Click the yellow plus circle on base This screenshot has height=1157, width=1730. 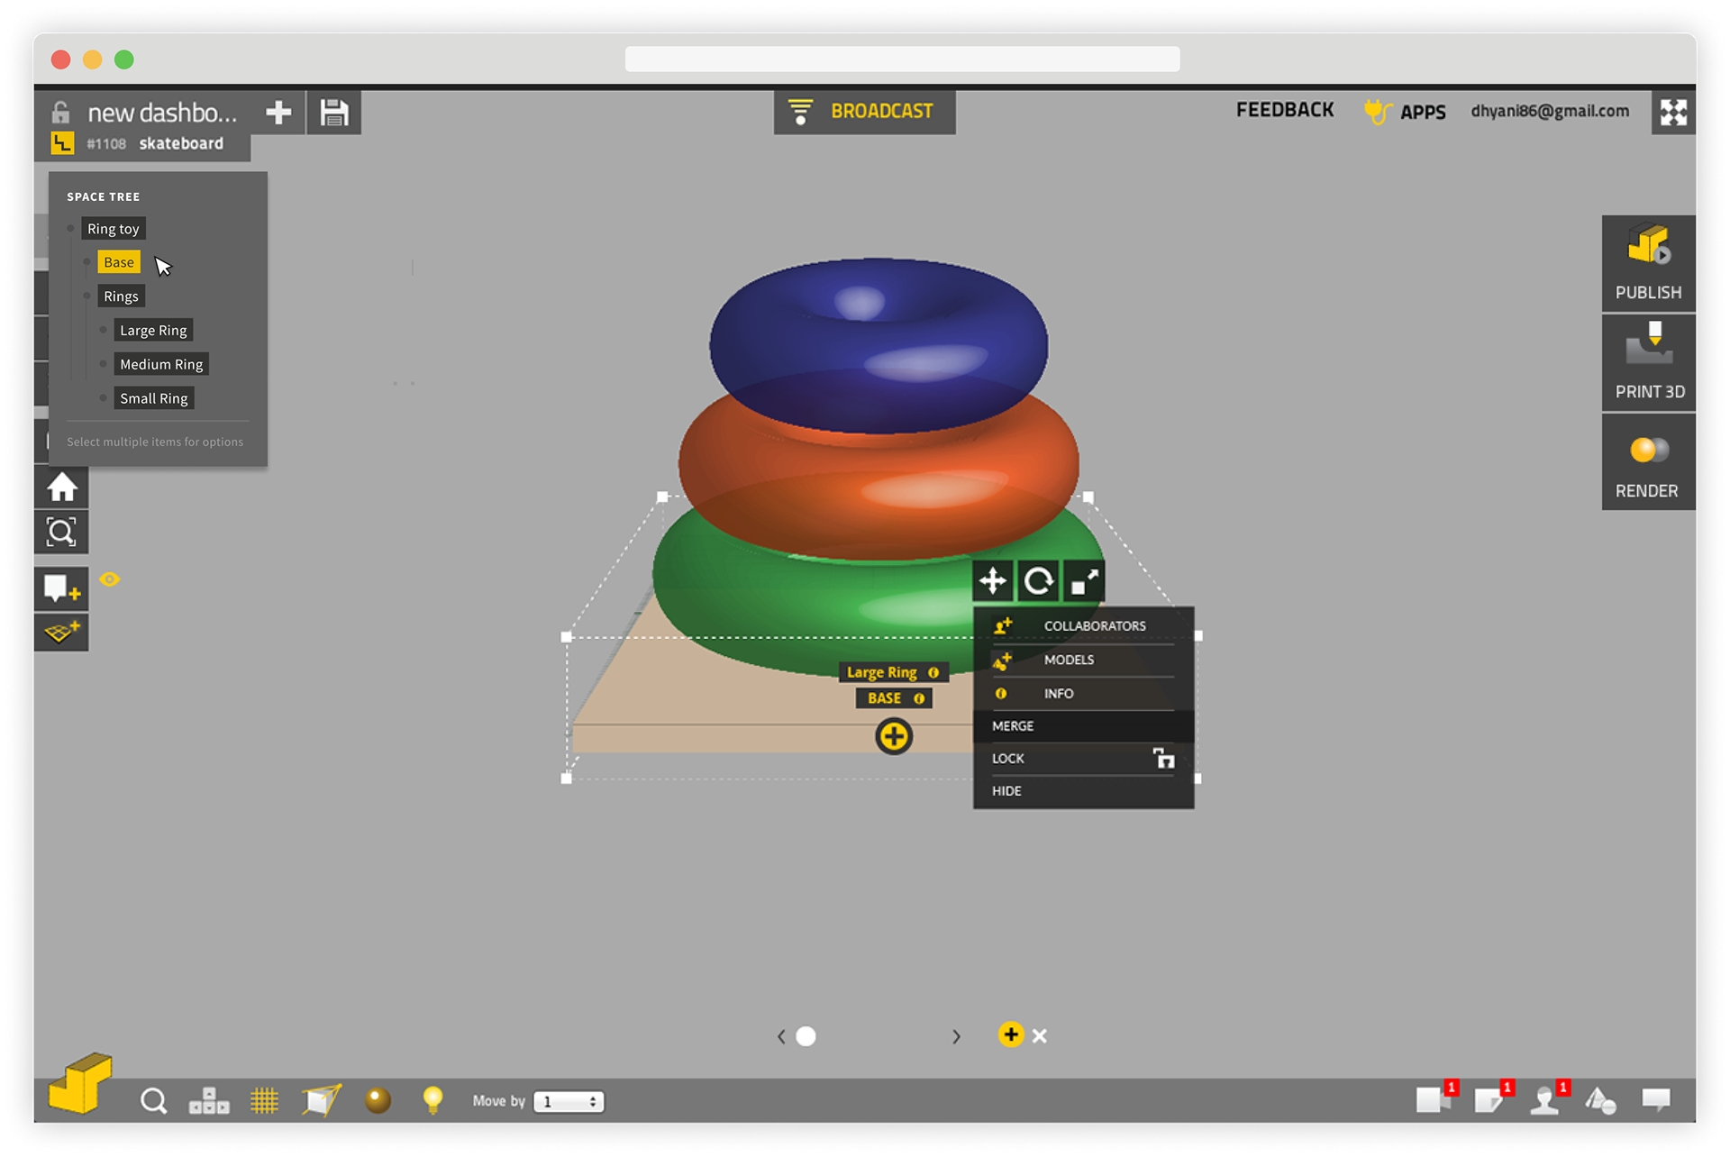pyautogui.click(x=894, y=737)
